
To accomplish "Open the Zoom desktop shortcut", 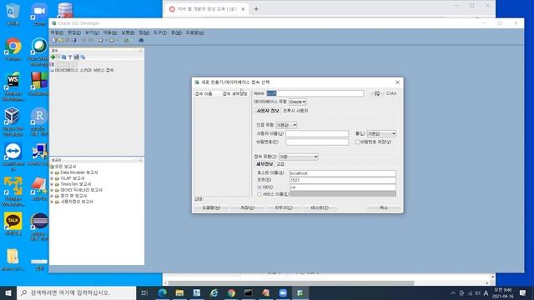I will pos(39,14).
